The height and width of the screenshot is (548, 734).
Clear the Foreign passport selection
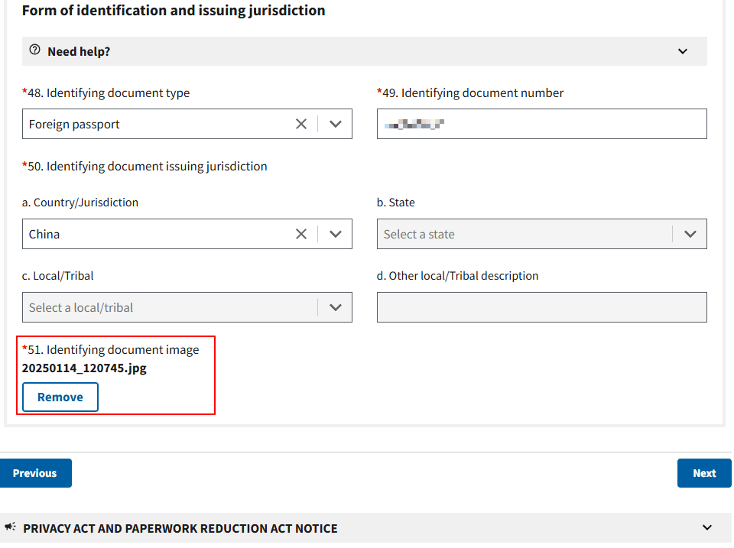pyautogui.click(x=301, y=124)
